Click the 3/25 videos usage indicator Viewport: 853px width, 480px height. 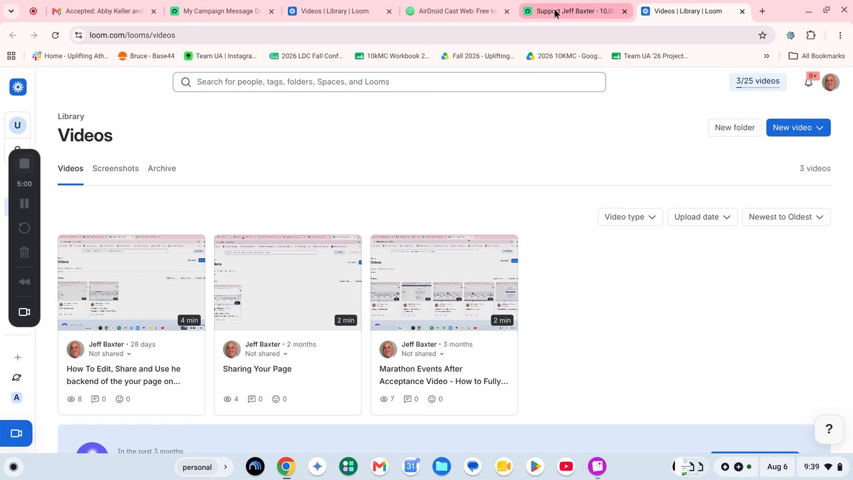(758, 81)
